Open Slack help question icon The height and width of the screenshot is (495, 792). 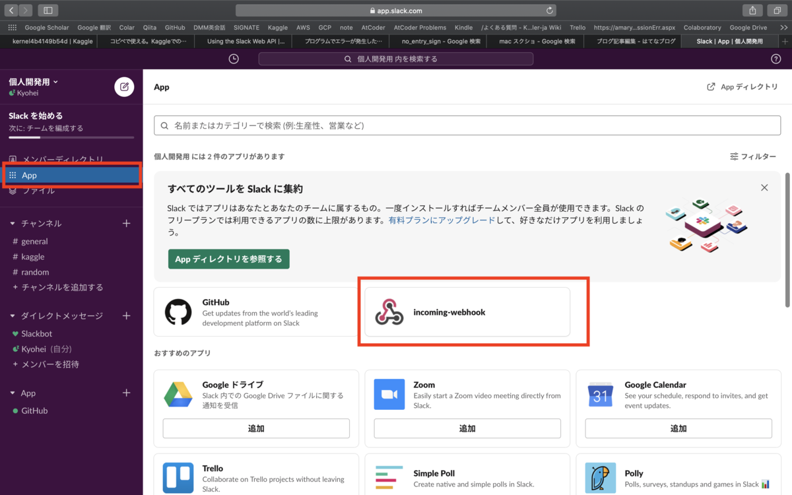(776, 59)
